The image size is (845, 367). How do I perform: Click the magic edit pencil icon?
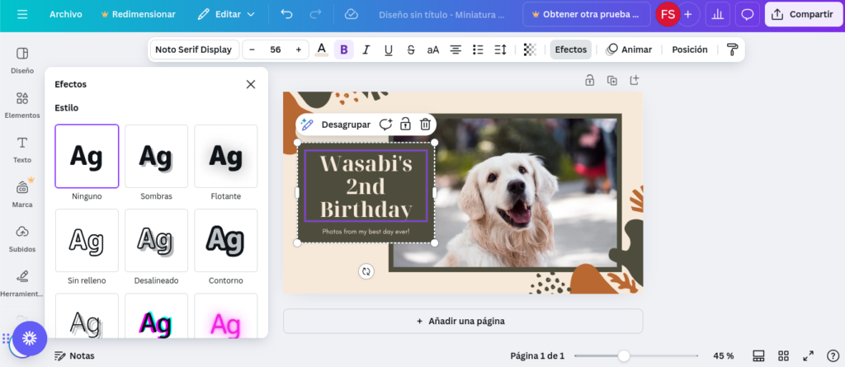[x=307, y=125]
